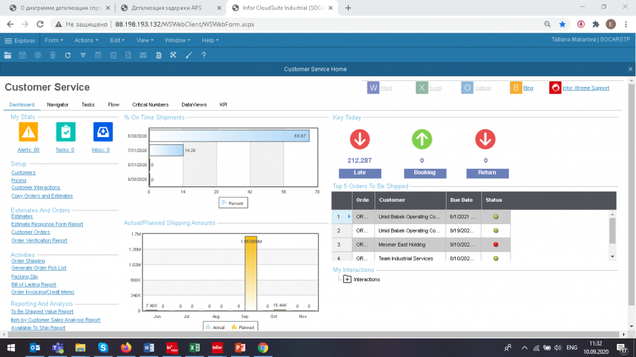Switch to the Navigator tab
The image size is (636, 357).
58,105
